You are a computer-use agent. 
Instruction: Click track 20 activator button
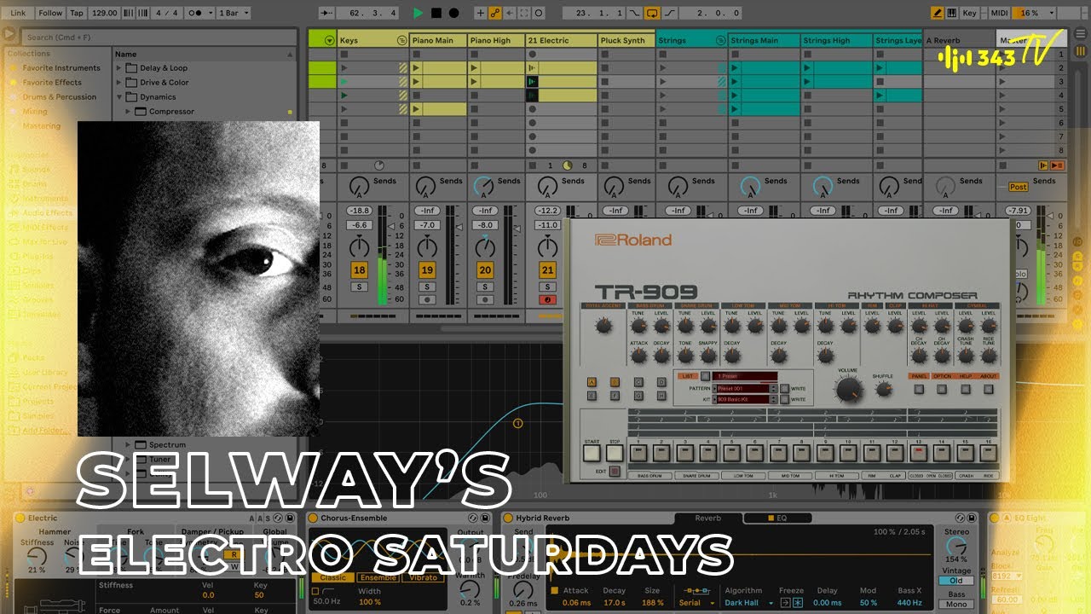click(485, 270)
